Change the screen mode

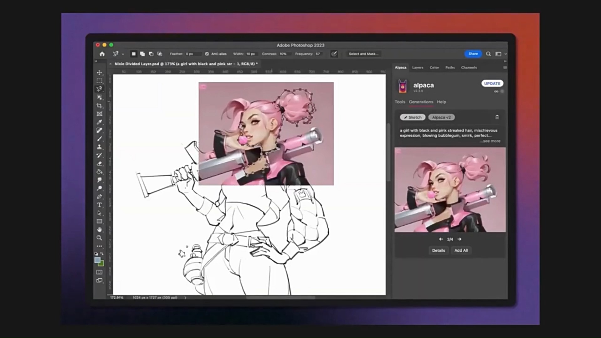100,280
